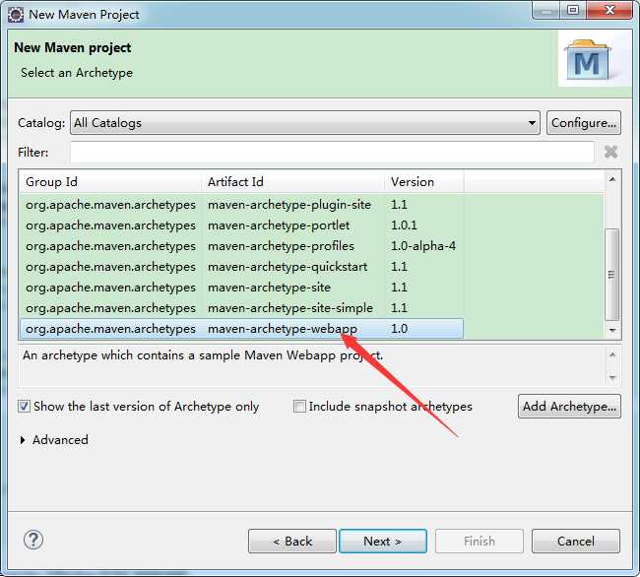The width and height of the screenshot is (640, 577).
Task: Select maven-archetype-profiles row
Action: [241, 246]
